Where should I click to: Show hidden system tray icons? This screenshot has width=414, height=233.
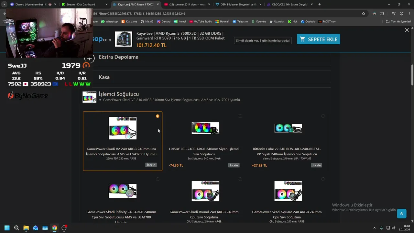click(375, 228)
